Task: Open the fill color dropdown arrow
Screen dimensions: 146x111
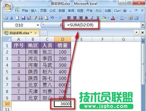Action: pyautogui.click(x=108, y=18)
